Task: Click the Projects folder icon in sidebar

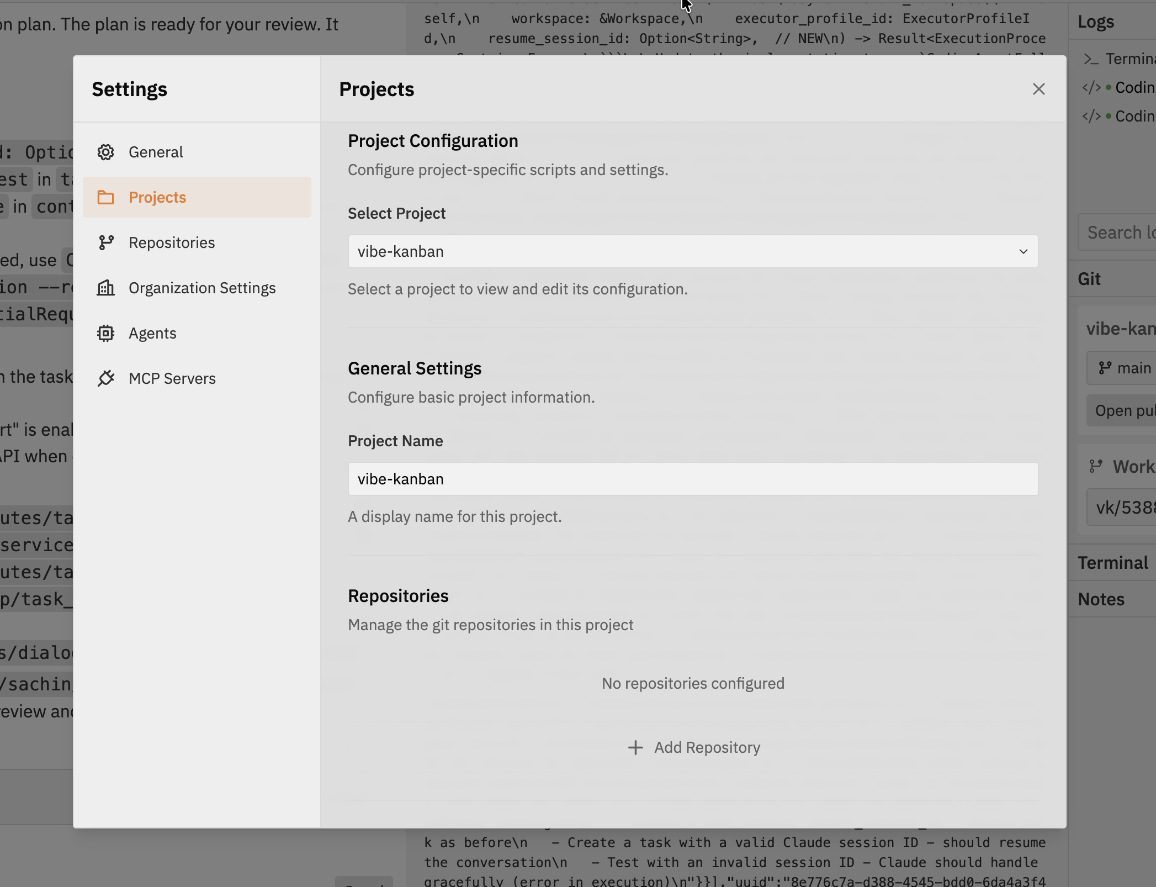Action: tap(106, 197)
